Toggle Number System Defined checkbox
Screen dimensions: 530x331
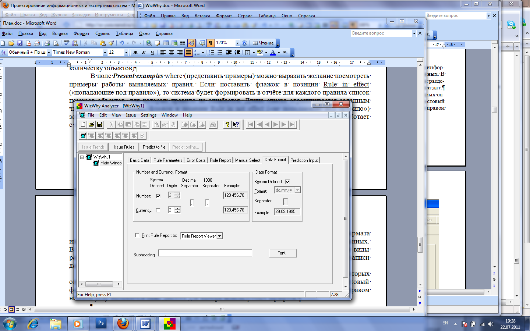coord(158,196)
